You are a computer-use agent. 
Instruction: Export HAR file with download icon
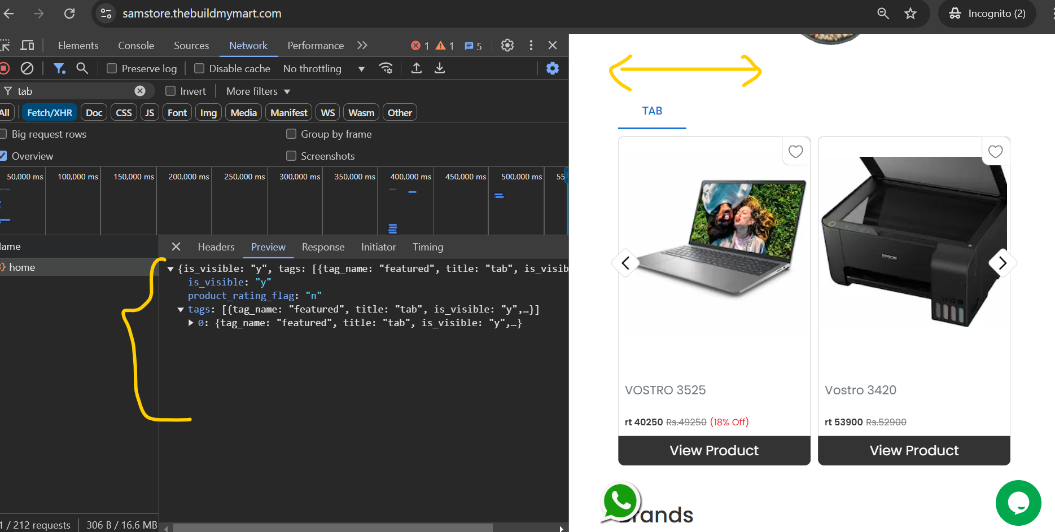coord(440,68)
